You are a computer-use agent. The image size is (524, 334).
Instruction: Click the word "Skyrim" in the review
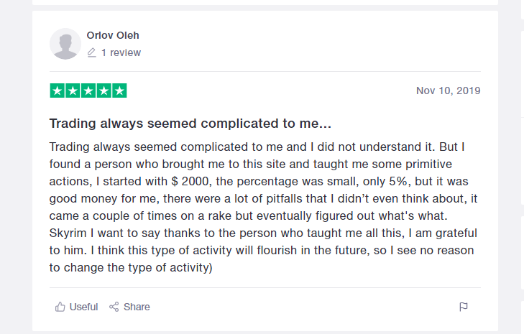69,233
